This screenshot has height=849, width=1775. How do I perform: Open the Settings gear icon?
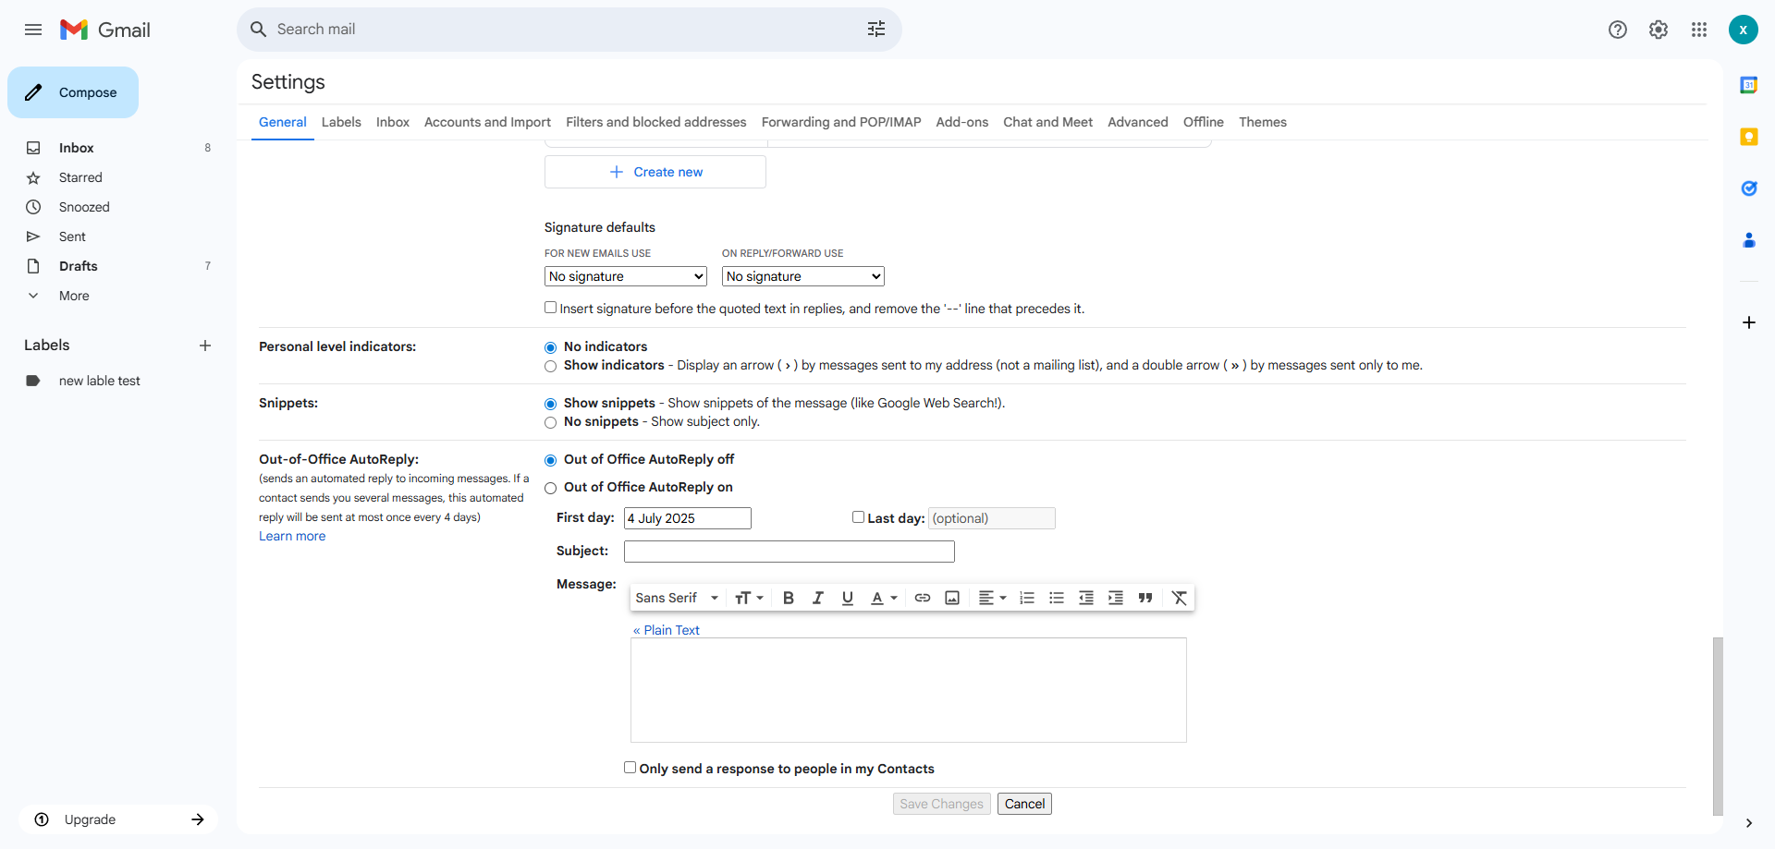click(1659, 30)
